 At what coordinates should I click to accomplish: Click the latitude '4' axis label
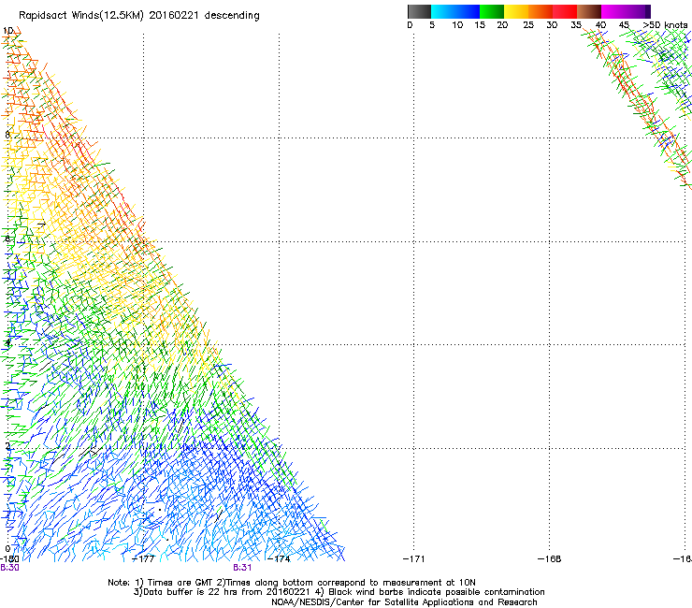pyautogui.click(x=7, y=342)
